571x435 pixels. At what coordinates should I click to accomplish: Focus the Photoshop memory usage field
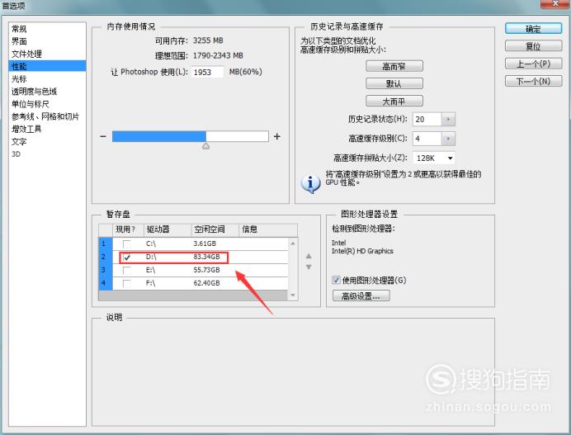click(x=207, y=72)
